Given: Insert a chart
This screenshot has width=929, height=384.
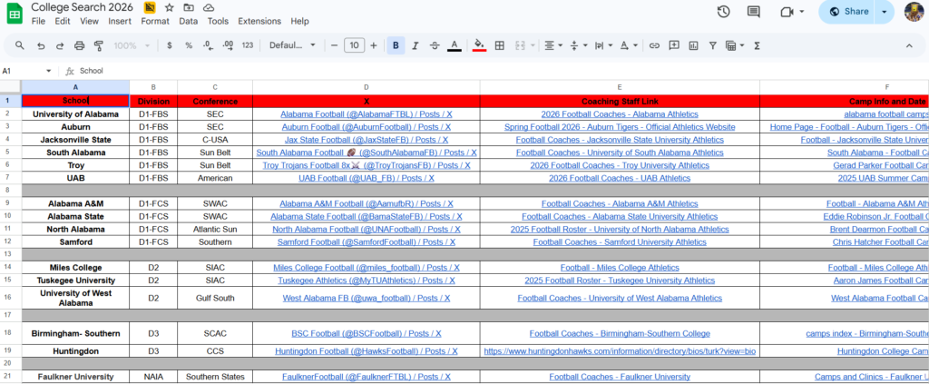Looking at the screenshot, I should (693, 45).
